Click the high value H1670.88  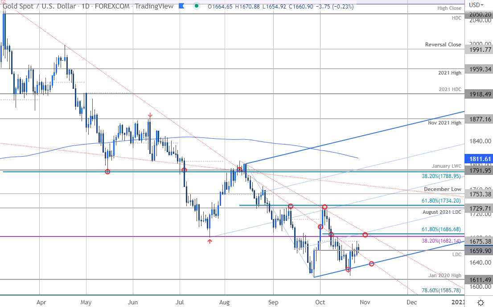click(x=247, y=6)
